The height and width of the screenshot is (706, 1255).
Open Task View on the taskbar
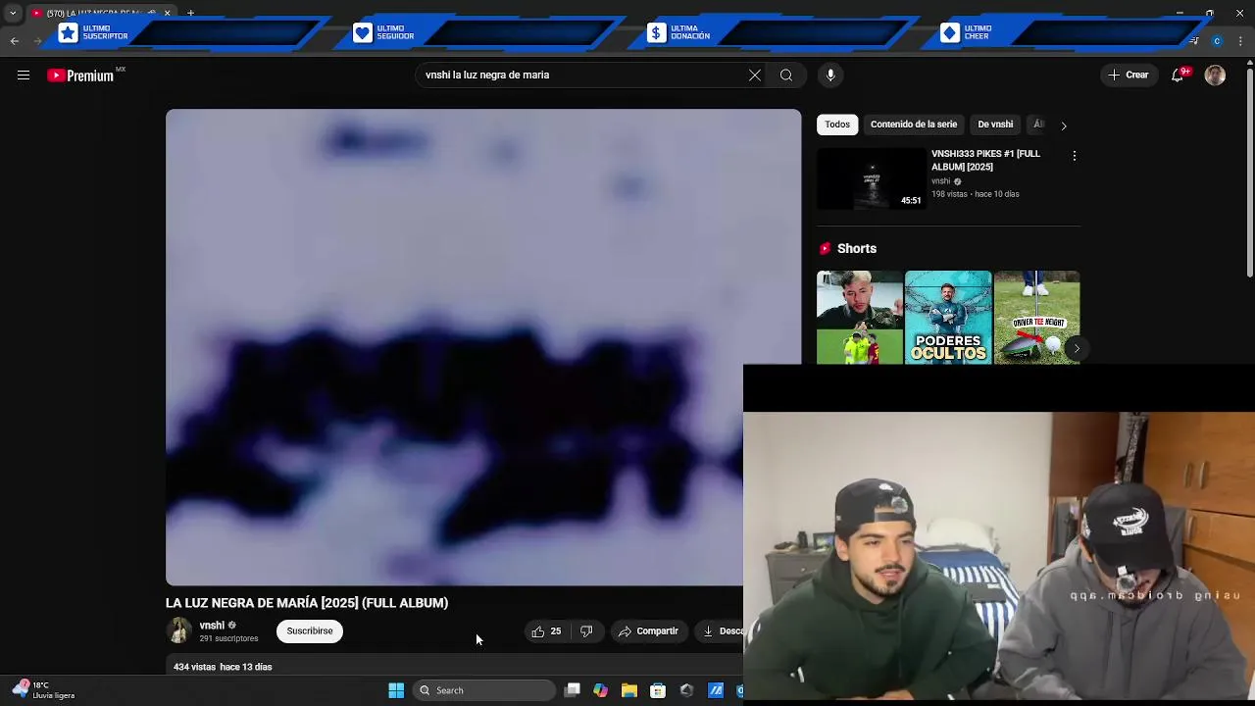[x=573, y=690]
